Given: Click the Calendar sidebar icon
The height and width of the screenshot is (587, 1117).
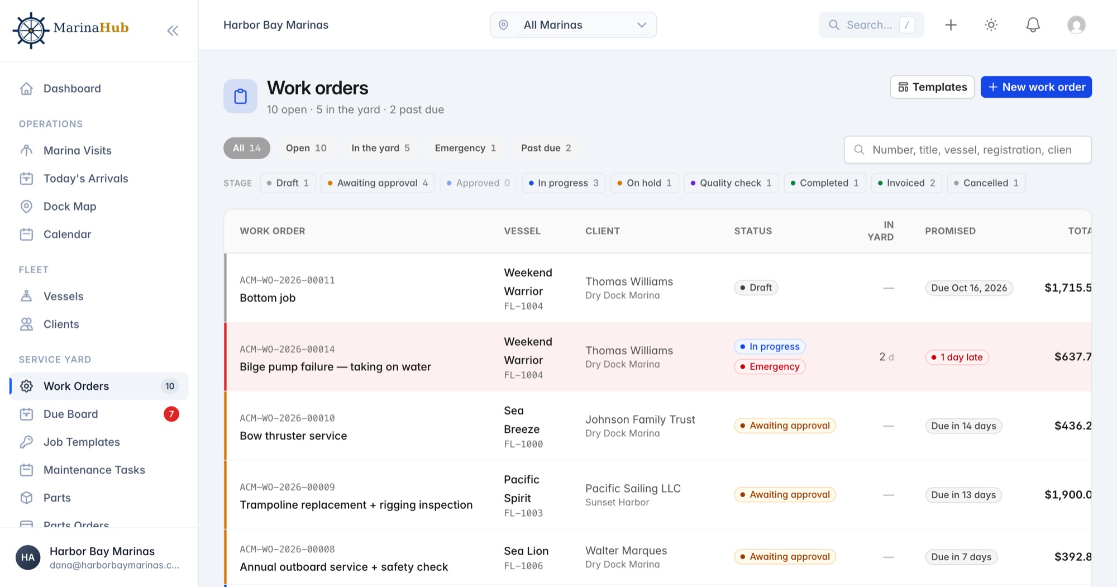Looking at the screenshot, I should [x=26, y=234].
